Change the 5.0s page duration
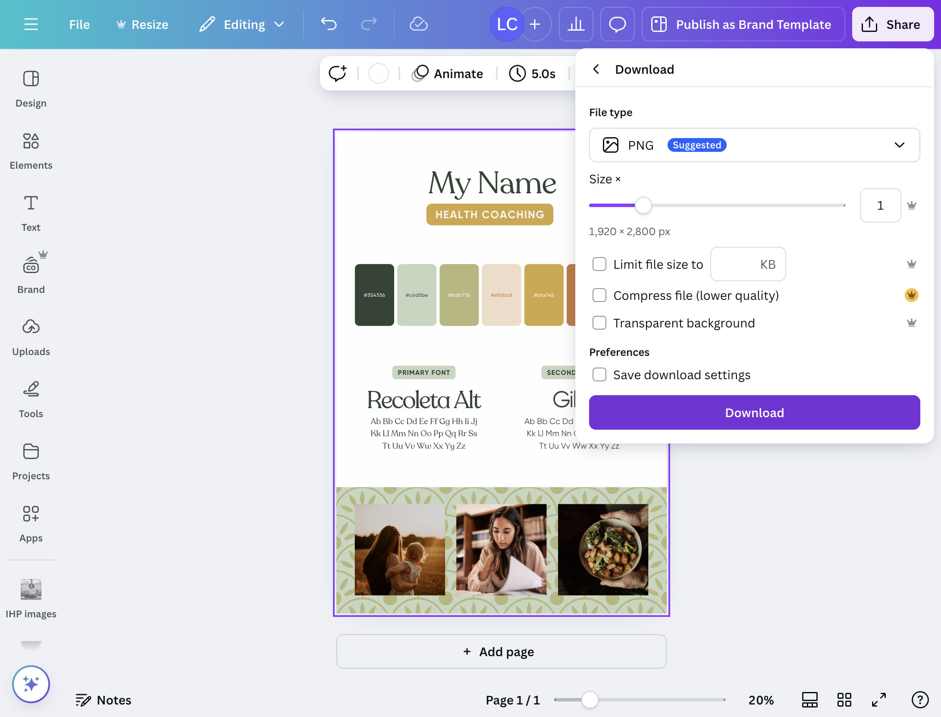Screen dimensions: 941x717 tap(532, 73)
